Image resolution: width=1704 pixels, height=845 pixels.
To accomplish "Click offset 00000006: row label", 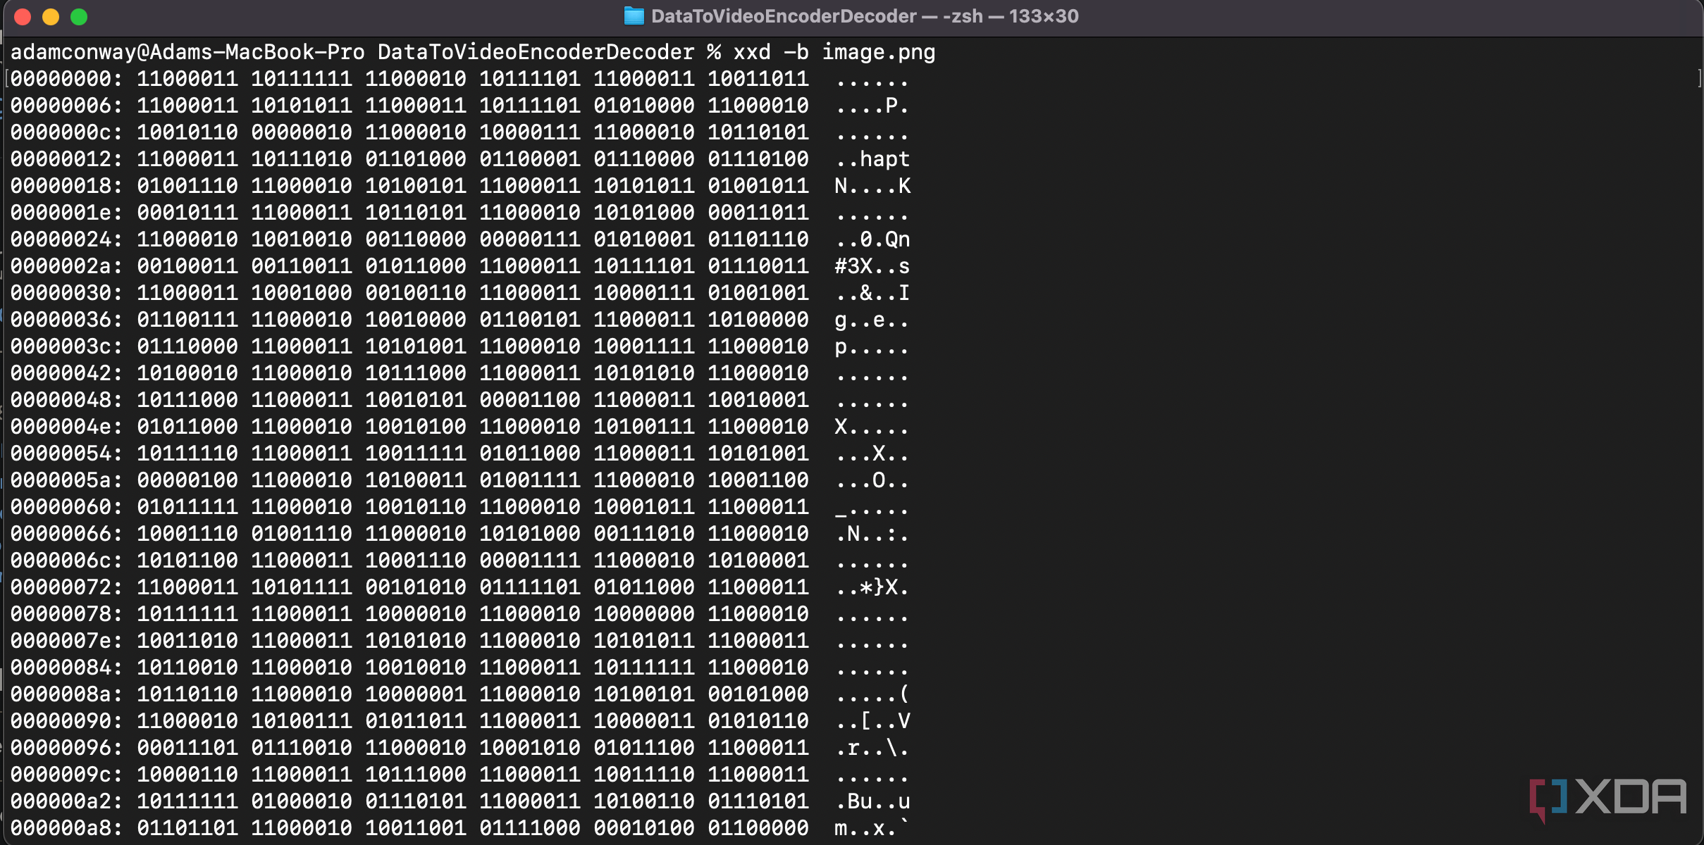I will pyautogui.click(x=67, y=106).
